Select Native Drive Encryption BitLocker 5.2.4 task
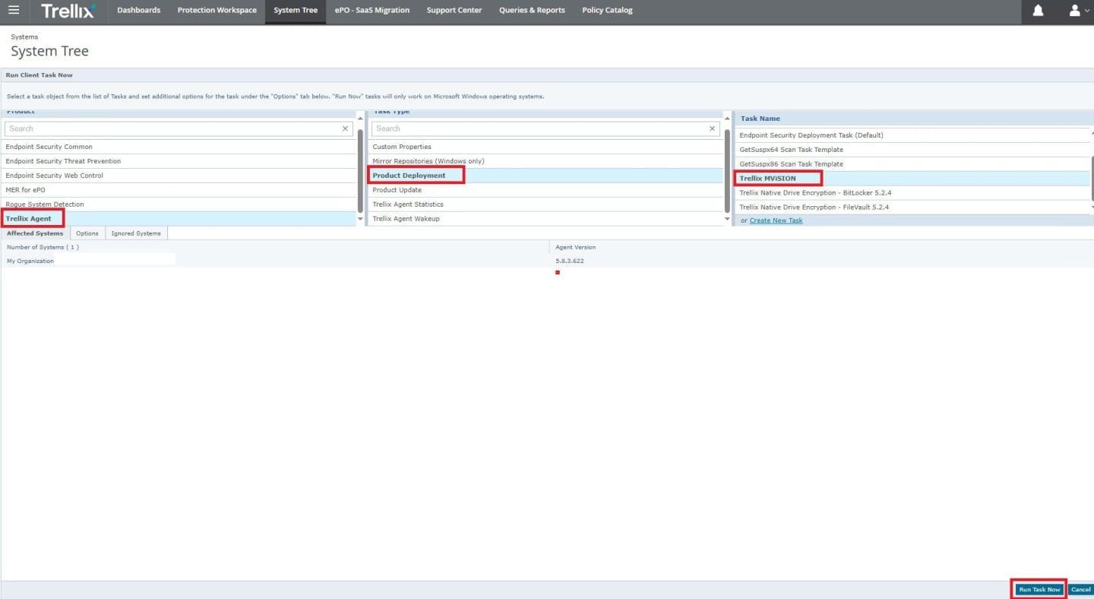Image resolution: width=1094 pixels, height=599 pixels. (x=912, y=193)
